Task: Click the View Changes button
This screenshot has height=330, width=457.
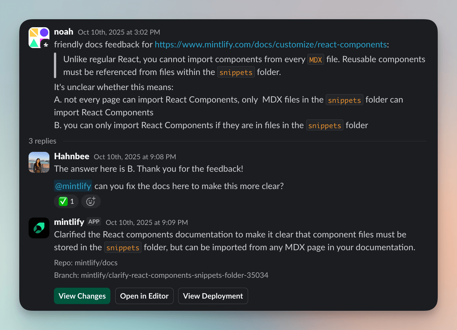Action: (82, 296)
